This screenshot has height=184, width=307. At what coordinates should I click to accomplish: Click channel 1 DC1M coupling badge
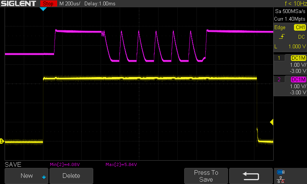tap(299, 58)
